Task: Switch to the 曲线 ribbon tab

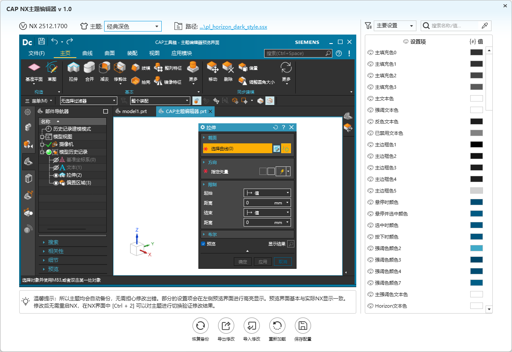Action: click(87, 53)
